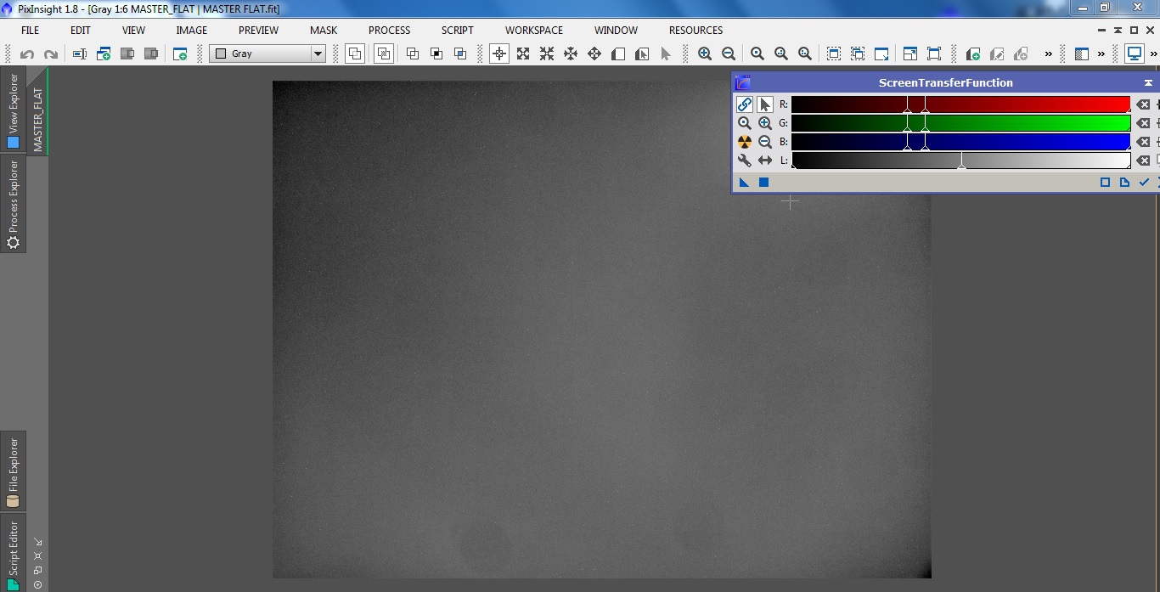1160x592 pixels.
Task: Reset the luminance row delete icon
Action: (x=1144, y=161)
